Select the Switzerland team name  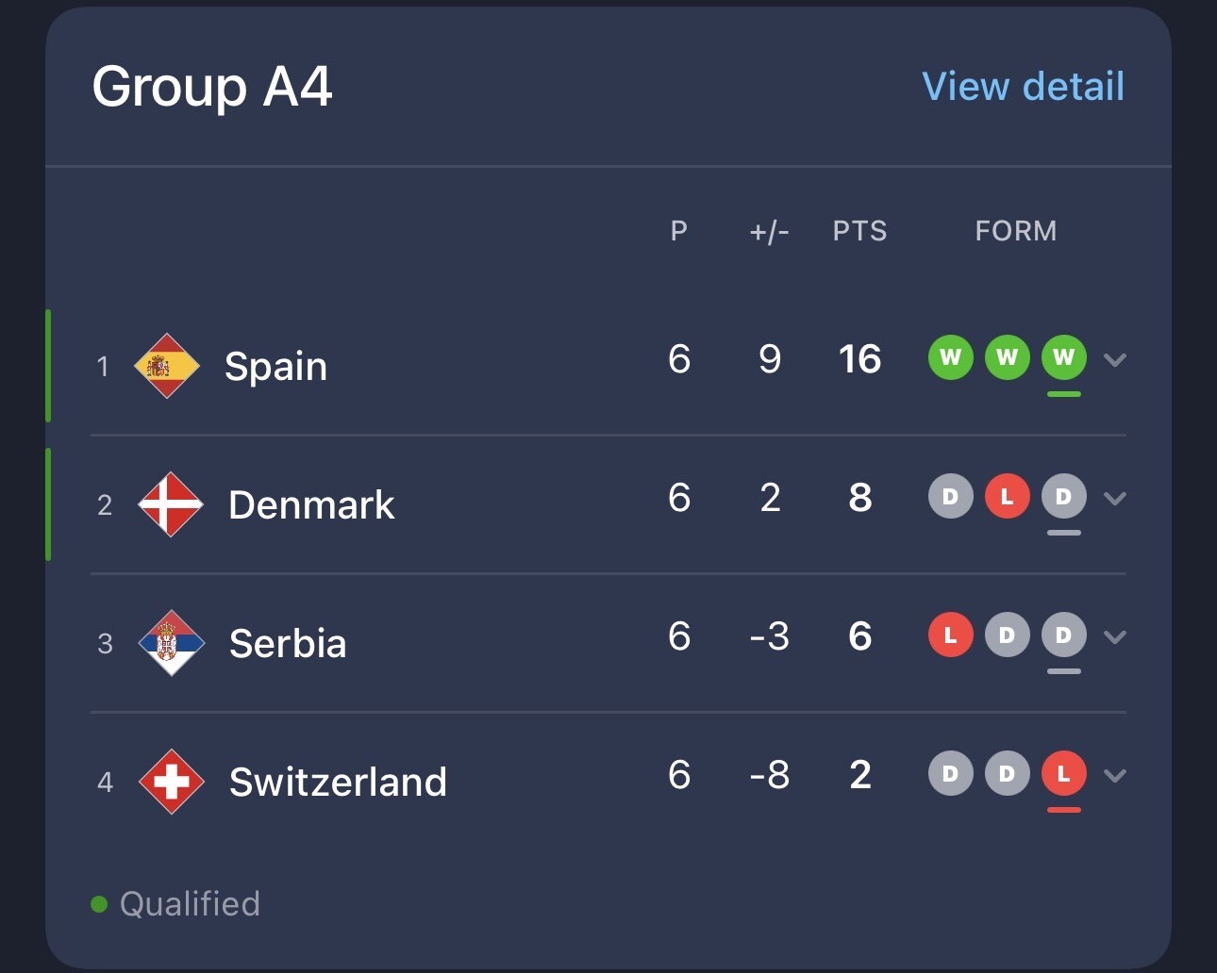[x=338, y=782]
